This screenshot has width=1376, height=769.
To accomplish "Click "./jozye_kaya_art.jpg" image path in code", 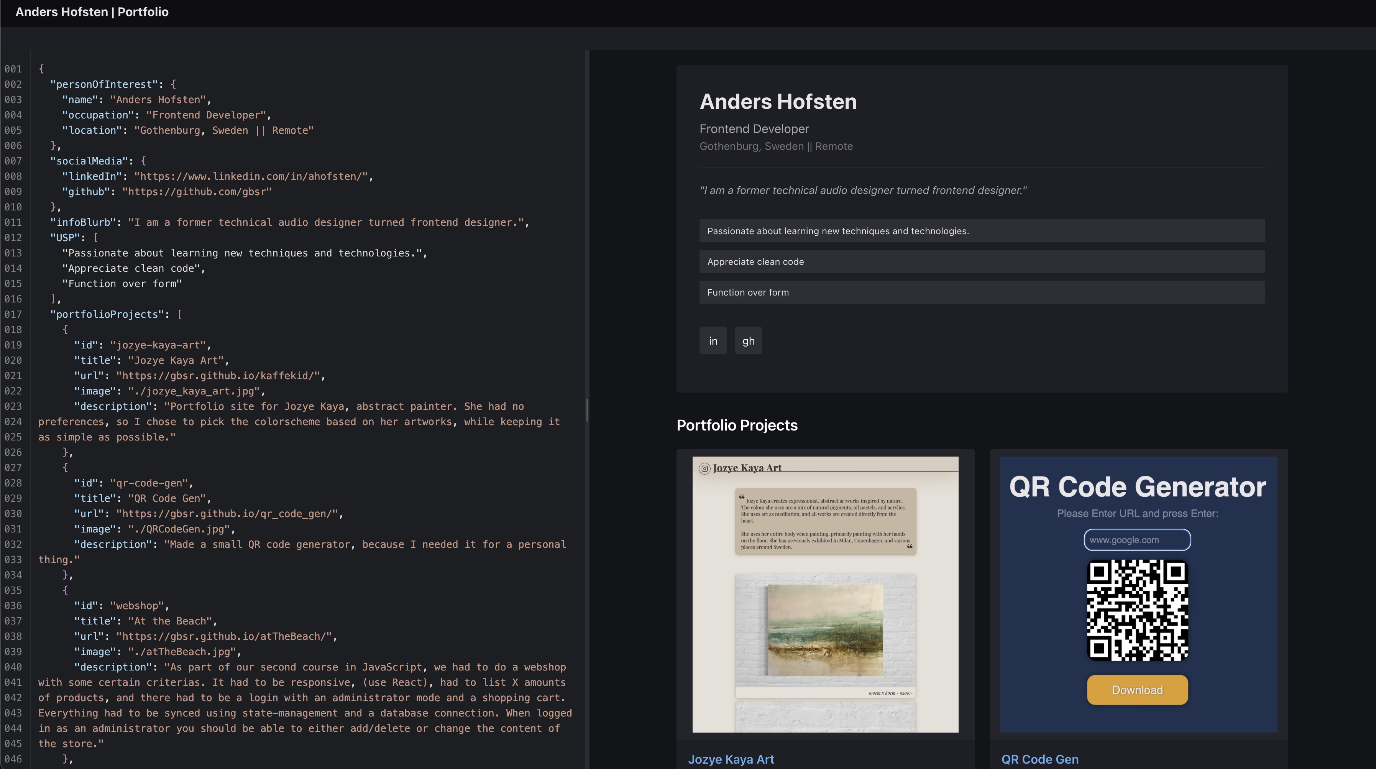I will (194, 391).
